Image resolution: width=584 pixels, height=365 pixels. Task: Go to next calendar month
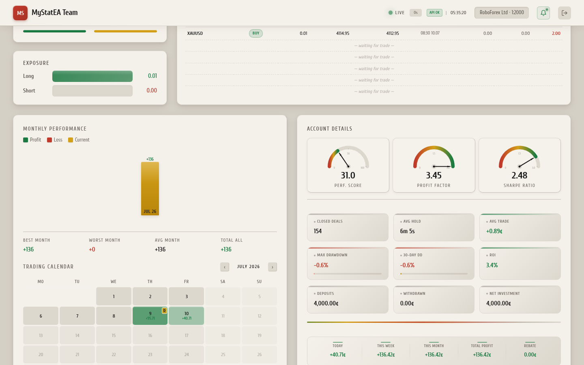click(x=273, y=267)
